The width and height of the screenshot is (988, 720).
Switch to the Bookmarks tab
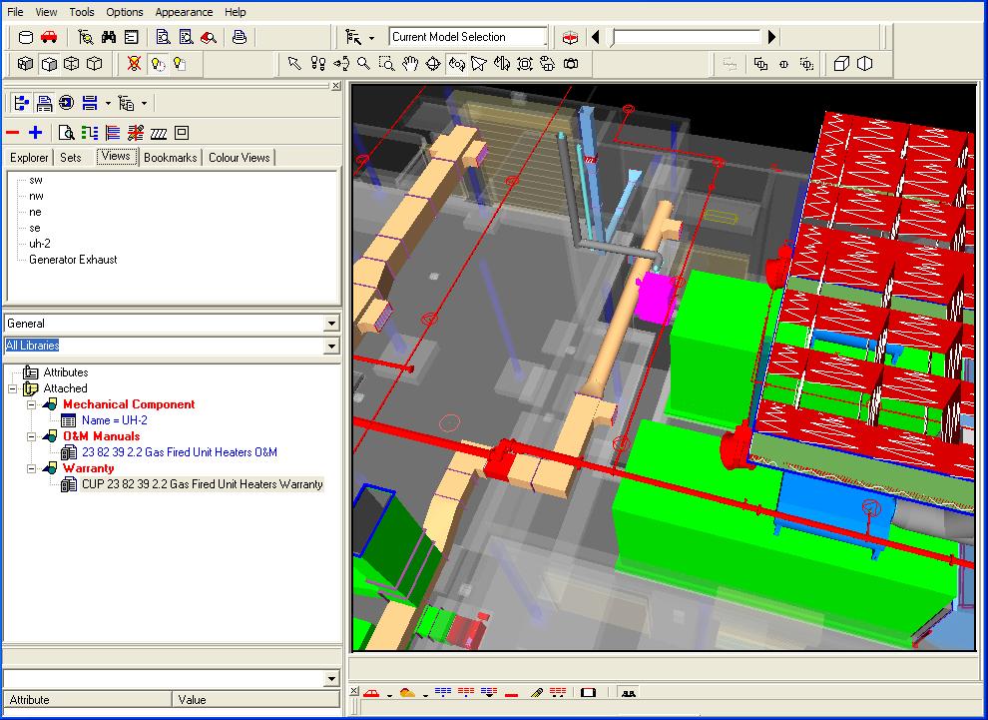(170, 158)
